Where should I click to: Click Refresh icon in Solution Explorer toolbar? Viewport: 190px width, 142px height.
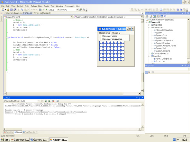(154, 16)
